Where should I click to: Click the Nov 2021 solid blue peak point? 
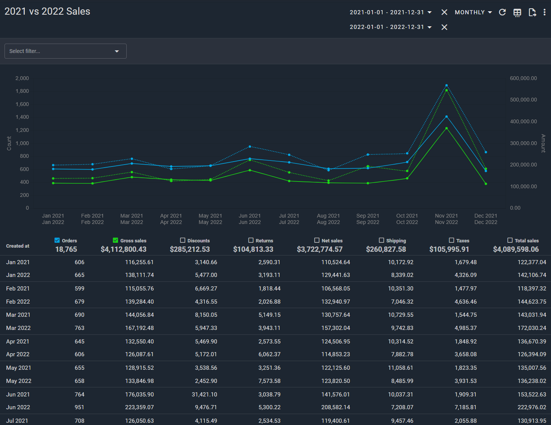(x=447, y=117)
